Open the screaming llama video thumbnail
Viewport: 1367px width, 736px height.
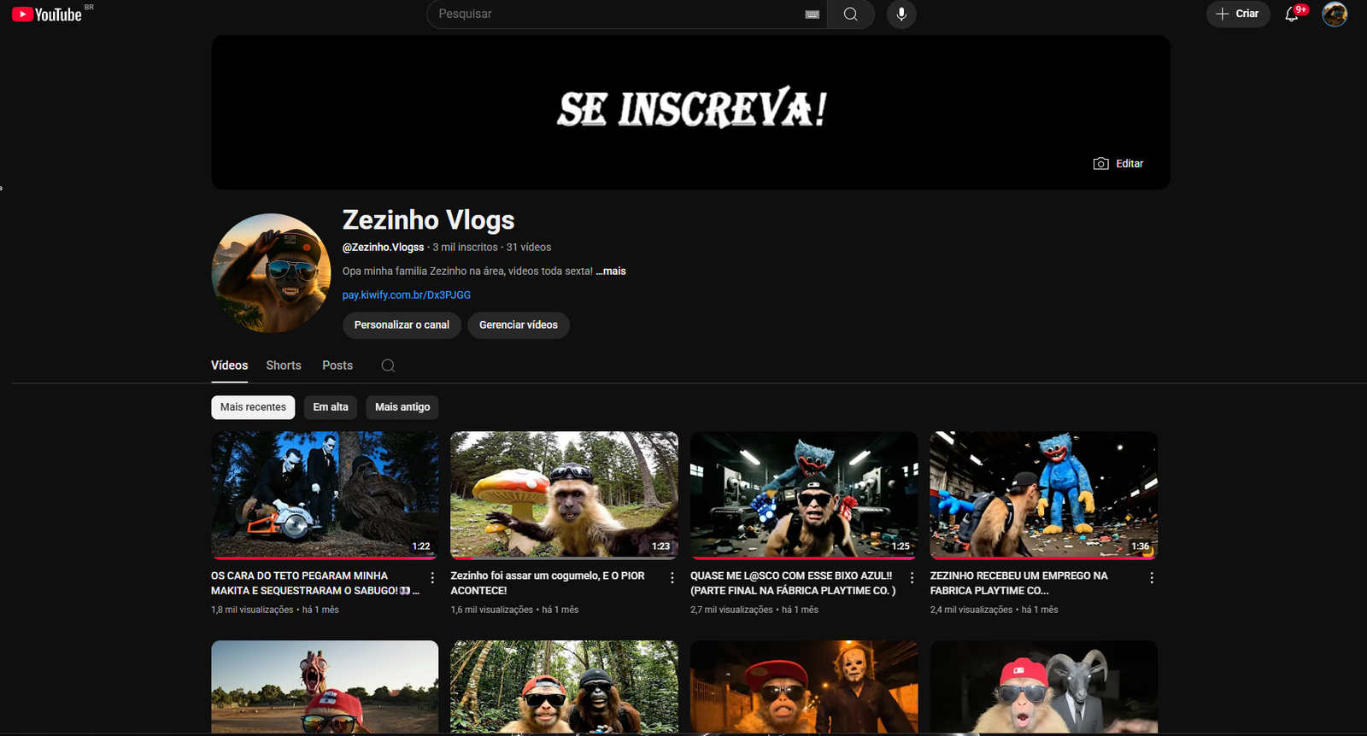click(325, 687)
